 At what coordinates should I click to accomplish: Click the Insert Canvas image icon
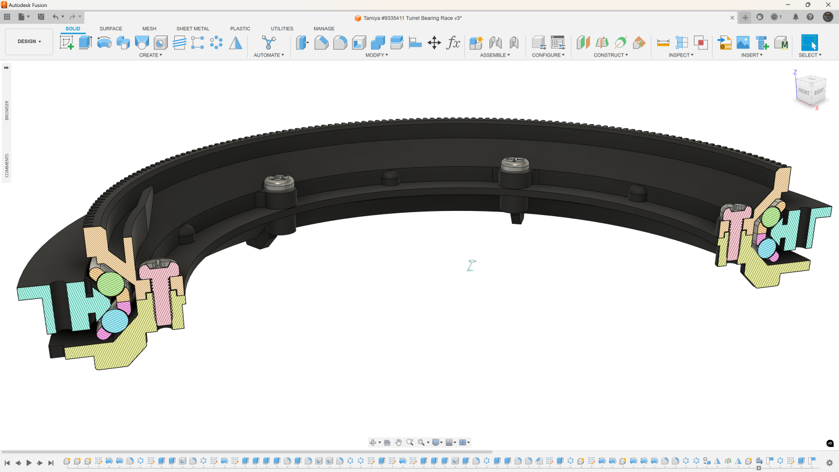pos(743,43)
